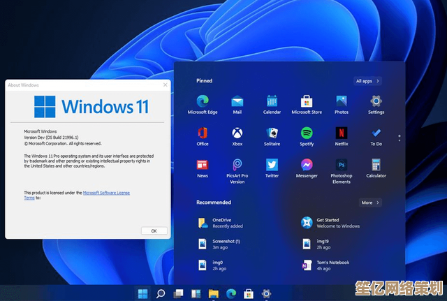Open the Microsoft Software License Terms link
The image size is (447, 301).
[106, 193]
